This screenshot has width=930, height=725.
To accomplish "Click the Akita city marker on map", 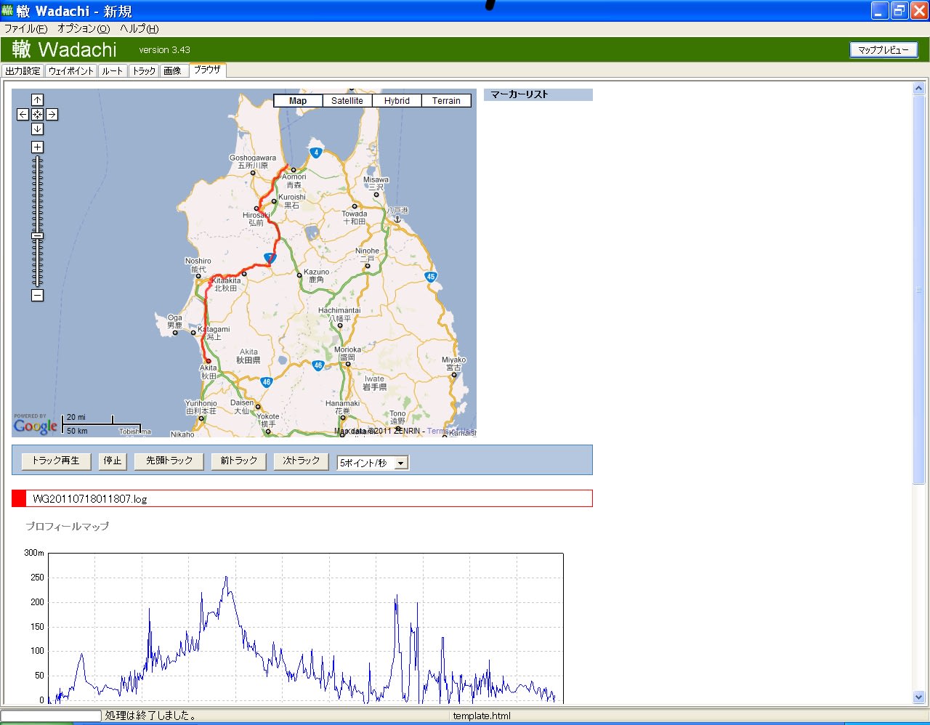I will [208, 360].
